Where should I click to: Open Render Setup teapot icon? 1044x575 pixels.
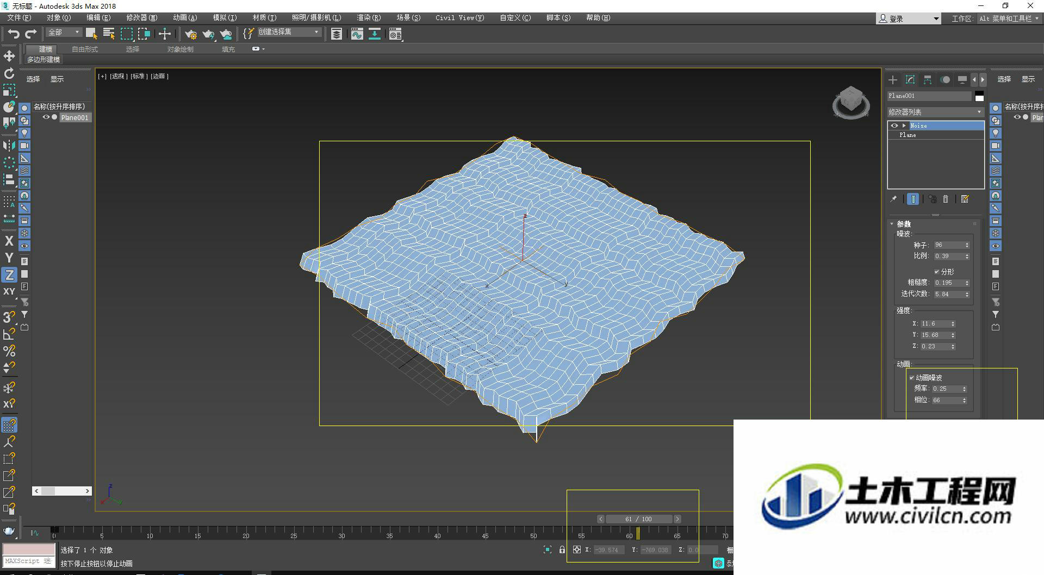190,34
